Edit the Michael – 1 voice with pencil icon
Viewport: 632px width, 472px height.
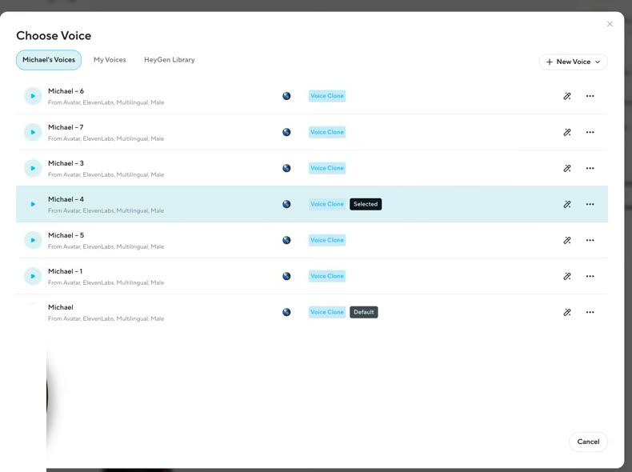click(x=567, y=276)
